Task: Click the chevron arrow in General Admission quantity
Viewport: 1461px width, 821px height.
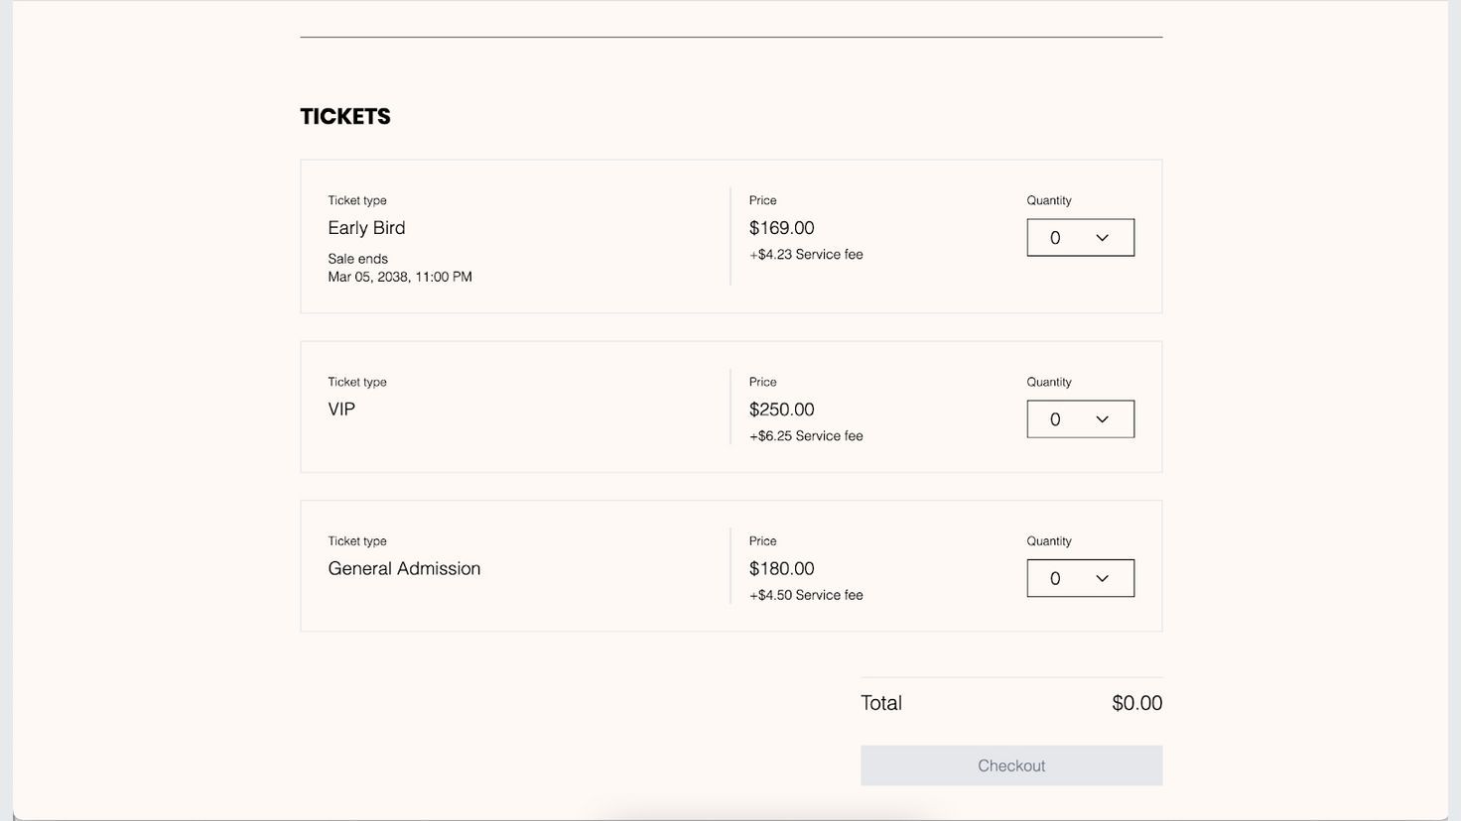Action: tap(1102, 579)
